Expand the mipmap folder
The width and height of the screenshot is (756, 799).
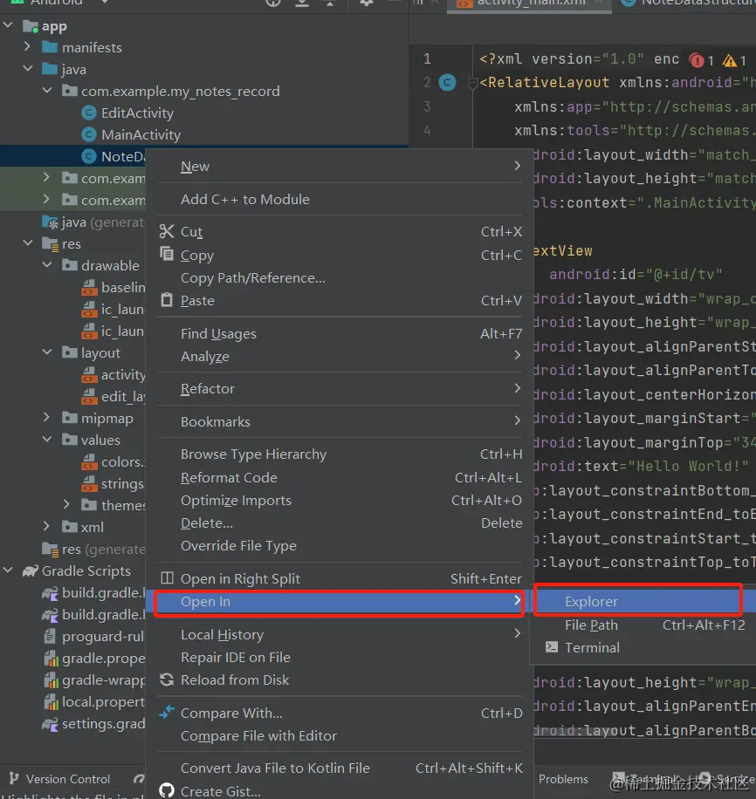(46, 417)
